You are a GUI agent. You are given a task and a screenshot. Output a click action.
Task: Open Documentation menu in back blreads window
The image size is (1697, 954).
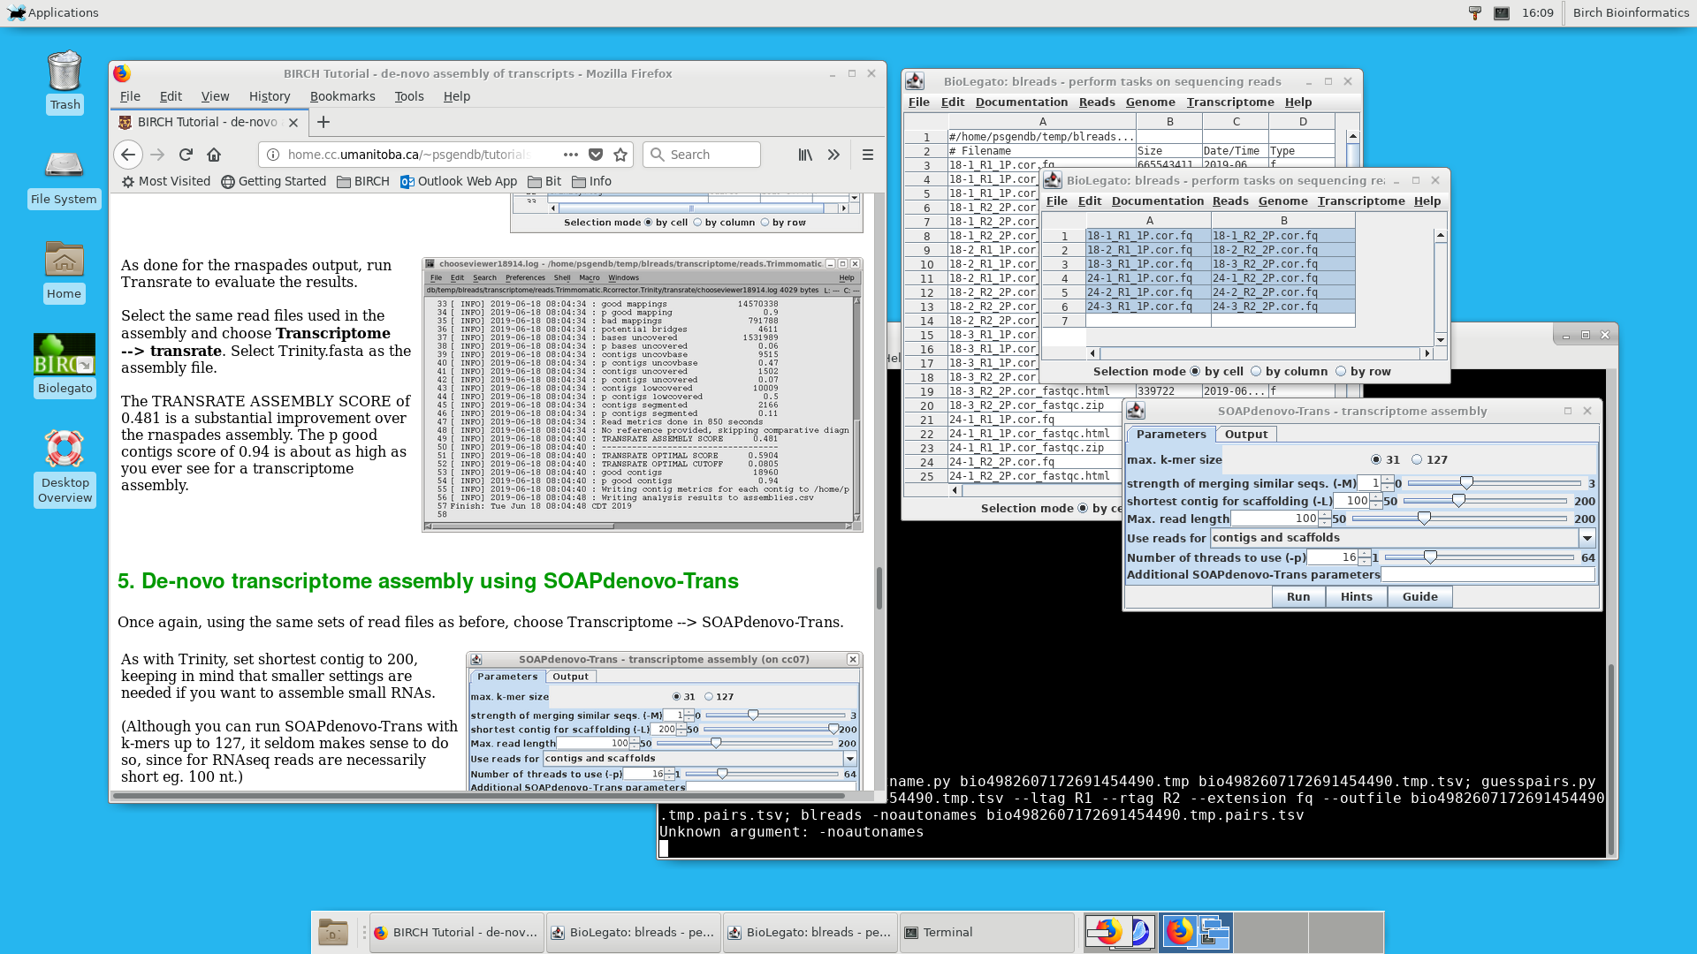click(1022, 102)
